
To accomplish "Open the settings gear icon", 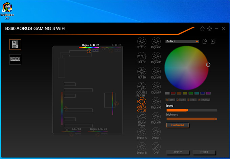I will pyautogui.click(x=209, y=29).
